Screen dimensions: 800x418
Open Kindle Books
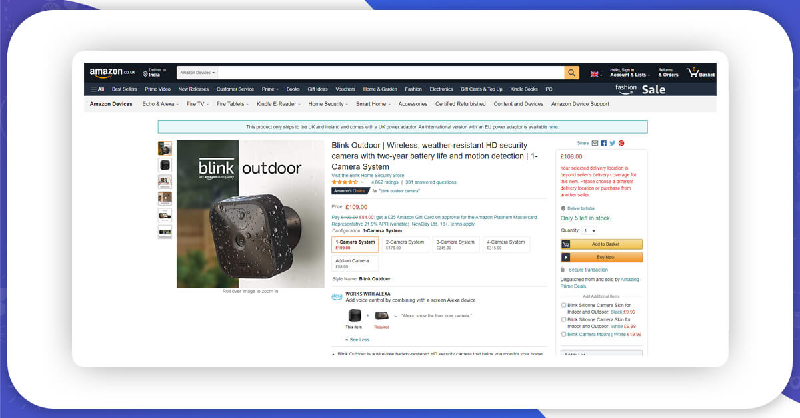524,89
